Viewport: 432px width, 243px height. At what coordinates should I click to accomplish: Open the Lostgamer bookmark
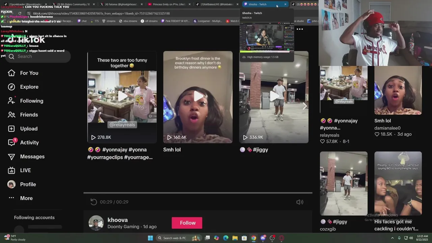pyautogui.click(x=208, y=21)
